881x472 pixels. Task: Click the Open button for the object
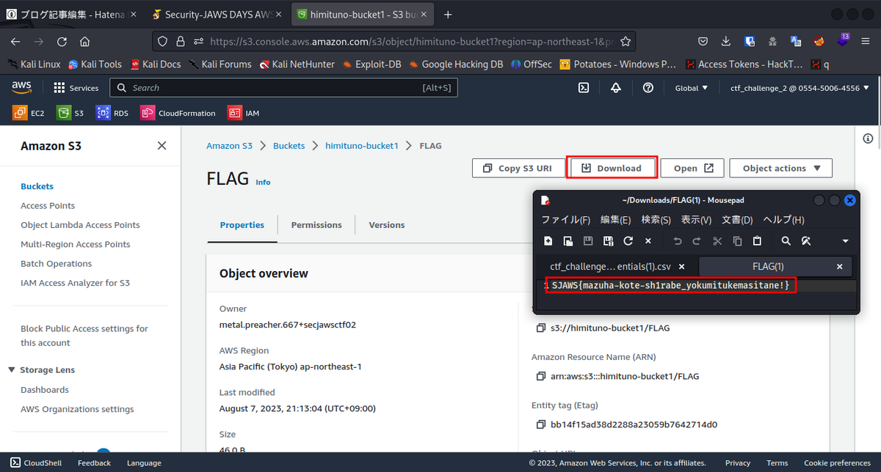coord(692,168)
